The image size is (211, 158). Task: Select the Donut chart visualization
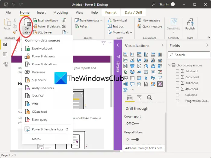click(x=153, y=66)
